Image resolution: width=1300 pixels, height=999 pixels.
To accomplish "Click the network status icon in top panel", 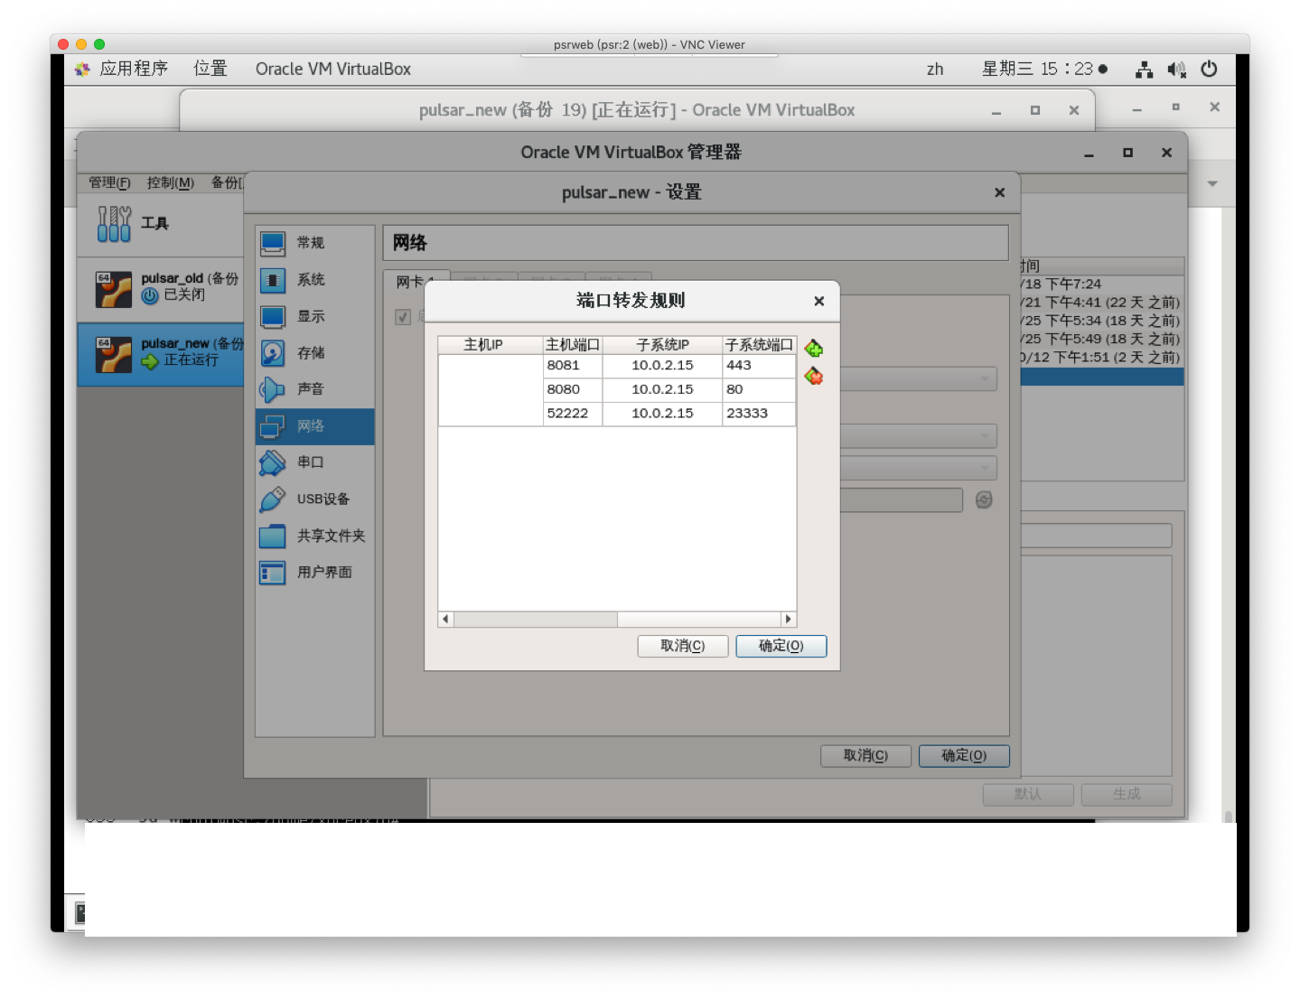I will (x=1144, y=69).
